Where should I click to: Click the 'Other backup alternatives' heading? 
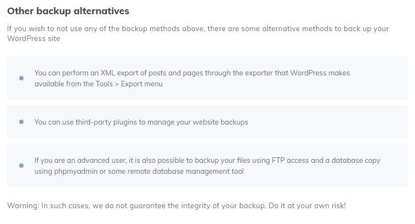[69, 11]
